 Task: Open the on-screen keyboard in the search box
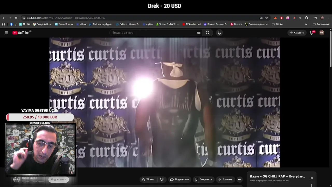click(x=199, y=33)
